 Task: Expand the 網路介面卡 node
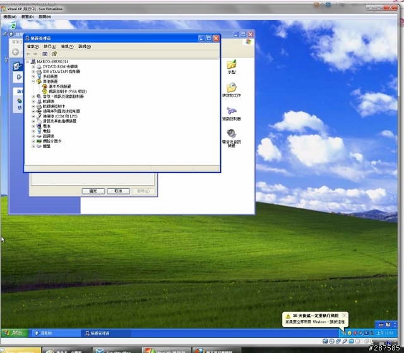[x=33, y=141]
